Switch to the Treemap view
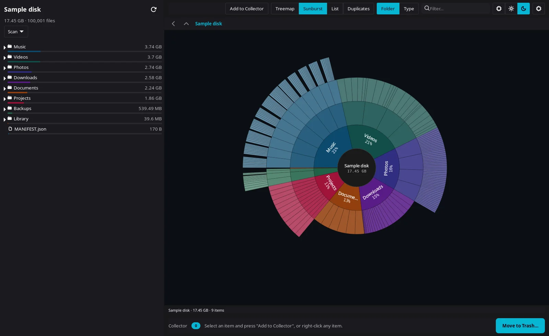Screen dimensions: 549x336 285,9
